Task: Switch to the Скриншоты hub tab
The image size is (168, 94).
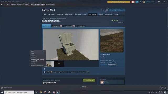Action: click(x=60, y=14)
